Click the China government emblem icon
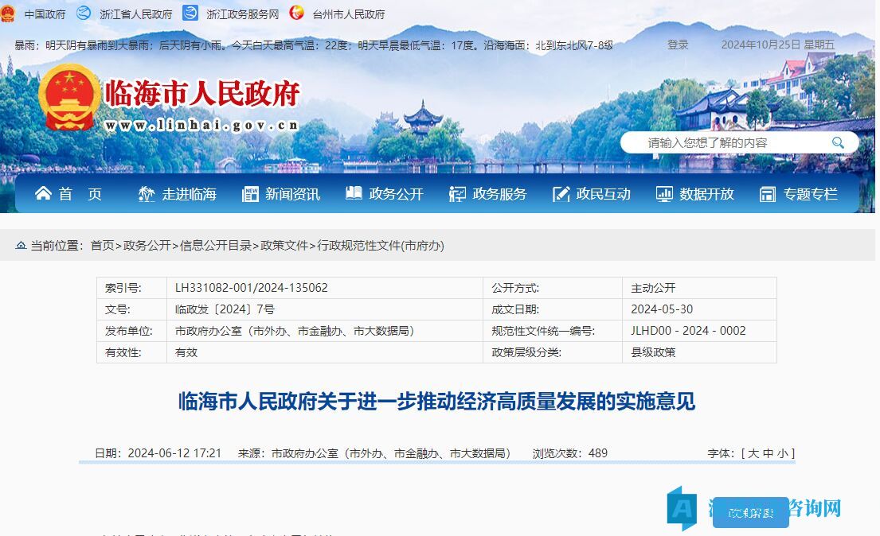The height and width of the screenshot is (536, 880). tap(7, 14)
